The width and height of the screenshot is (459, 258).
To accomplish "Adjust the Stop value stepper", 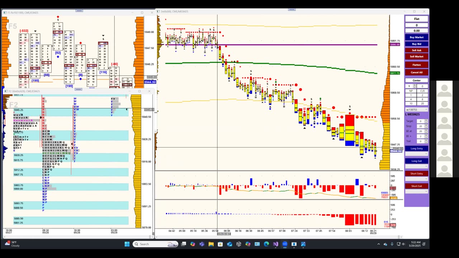I will point(426,126).
